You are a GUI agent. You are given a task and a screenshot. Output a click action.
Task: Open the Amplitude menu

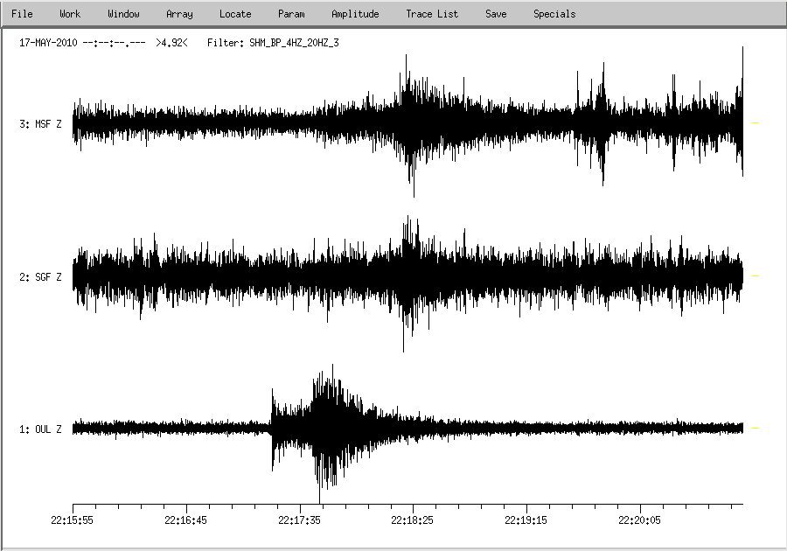(355, 14)
